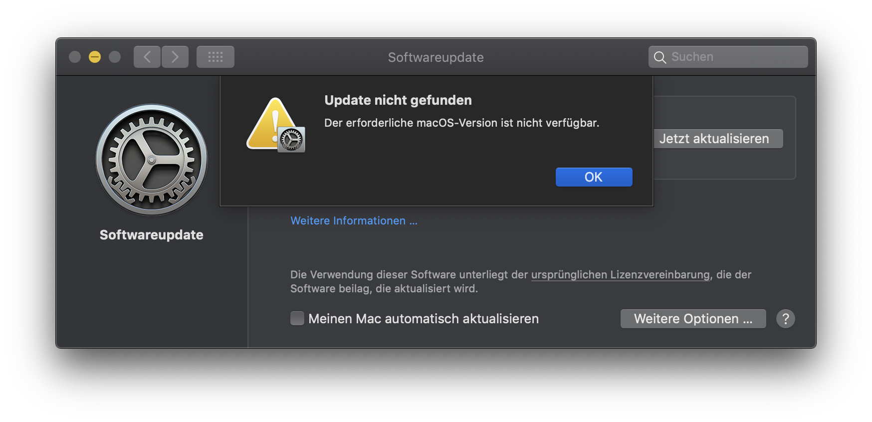Viewport: 872px width, 422px height.
Task: Click the question mark help button
Action: point(785,319)
